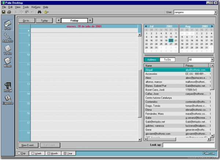Select the Alexis contact row

click(x=177, y=78)
